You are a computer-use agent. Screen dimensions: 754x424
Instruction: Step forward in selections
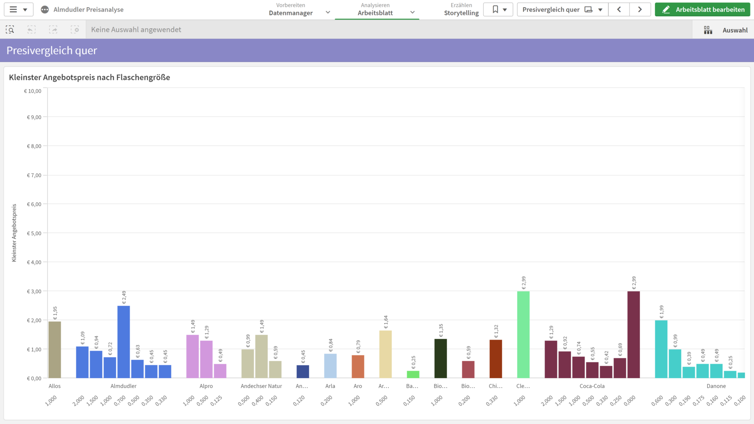click(x=53, y=29)
